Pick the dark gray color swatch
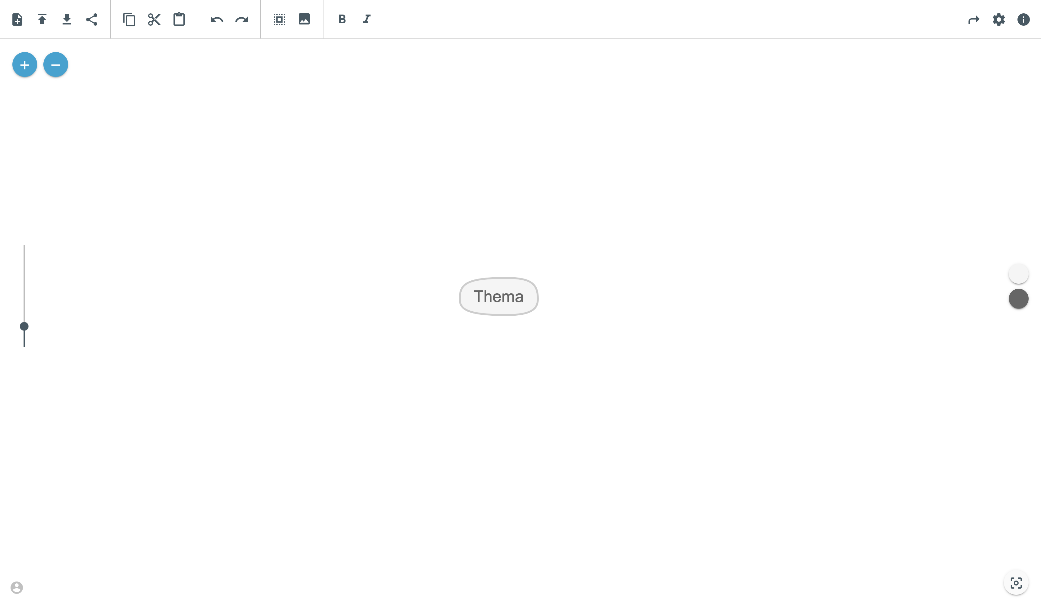Screen dimensions: 1041x601 [1018, 299]
